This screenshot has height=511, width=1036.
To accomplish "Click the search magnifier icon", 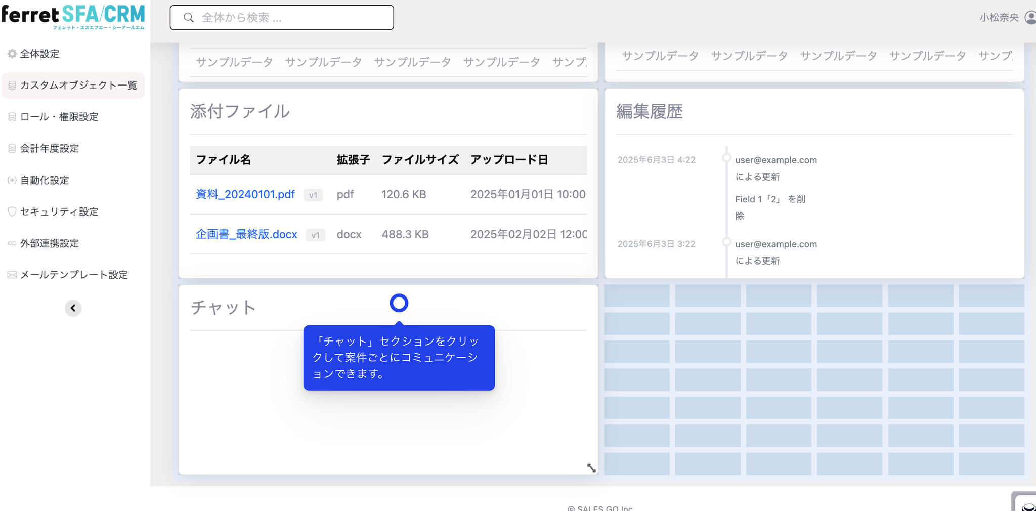I will (189, 18).
